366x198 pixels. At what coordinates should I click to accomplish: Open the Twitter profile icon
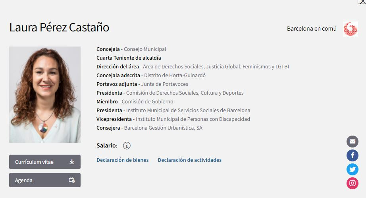tap(352, 169)
